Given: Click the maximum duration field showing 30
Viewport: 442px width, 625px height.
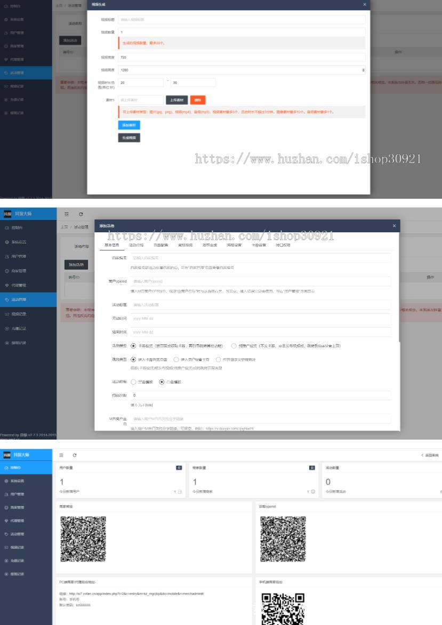Looking at the screenshot, I should [193, 83].
